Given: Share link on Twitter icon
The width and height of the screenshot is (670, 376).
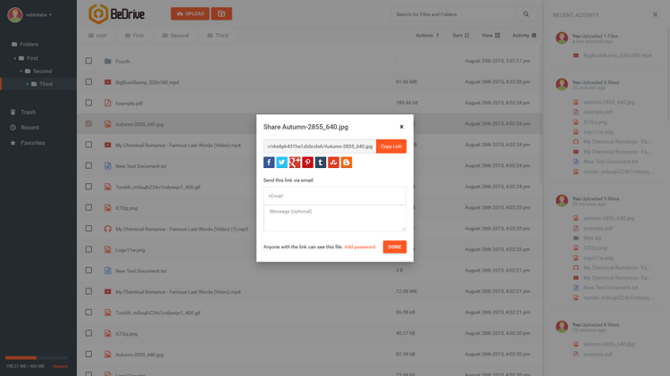Looking at the screenshot, I should coord(281,163).
